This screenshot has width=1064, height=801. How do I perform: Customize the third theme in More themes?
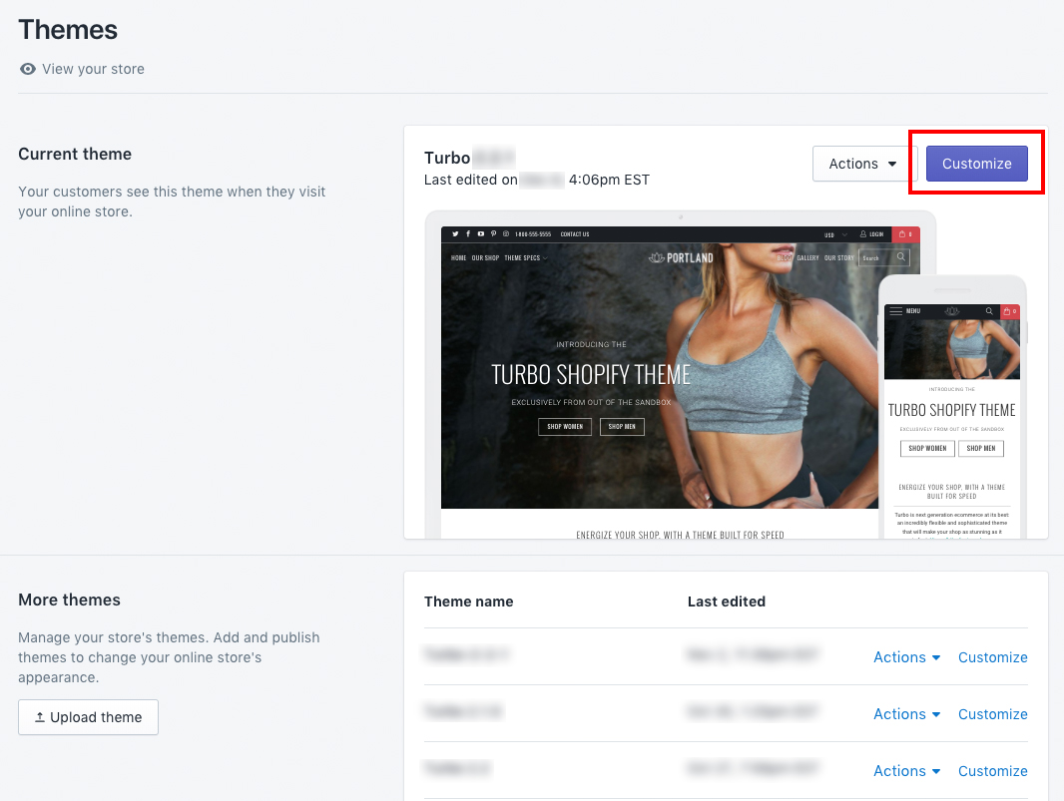click(x=992, y=771)
